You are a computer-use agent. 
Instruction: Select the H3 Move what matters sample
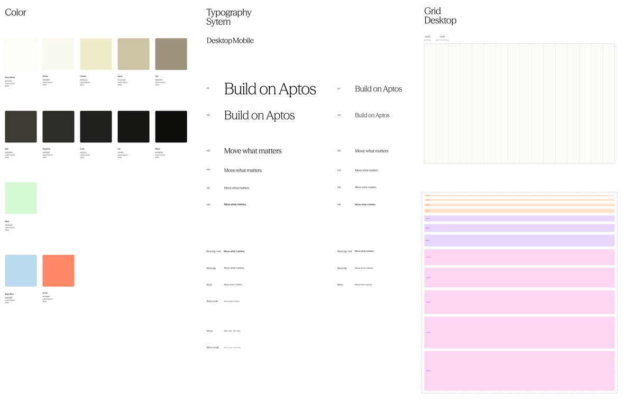(253, 151)
